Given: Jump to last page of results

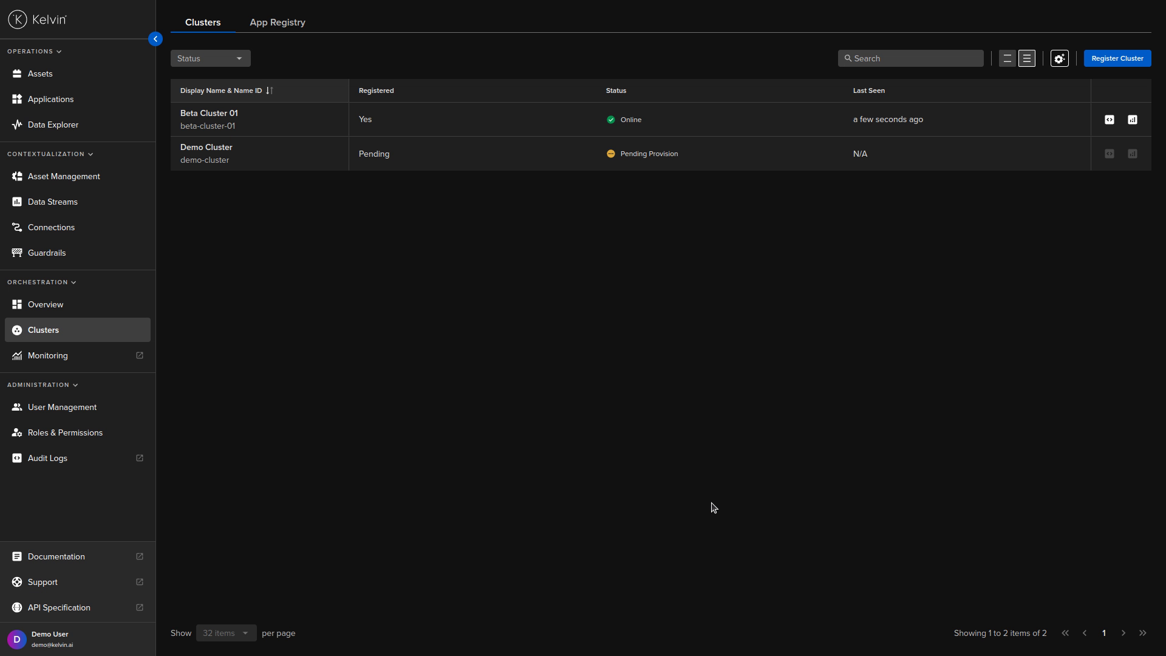Looking at the screenshot, I should coord(1142,633).
